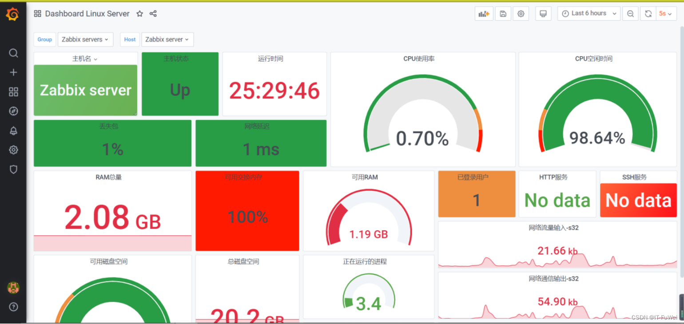The height and width of the screenshot is (324, 684).
Task: Refresh the dashboard now
Action: tap(648, 14)
